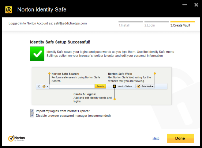Click the toolbar X close icon
202x148 pixels.
pos(39,87)
